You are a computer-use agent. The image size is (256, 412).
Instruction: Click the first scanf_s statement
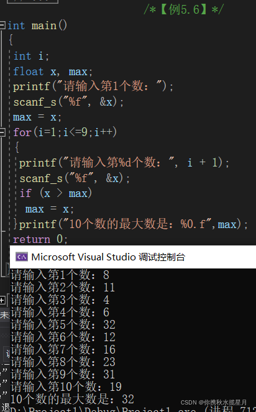click(68, 102)
